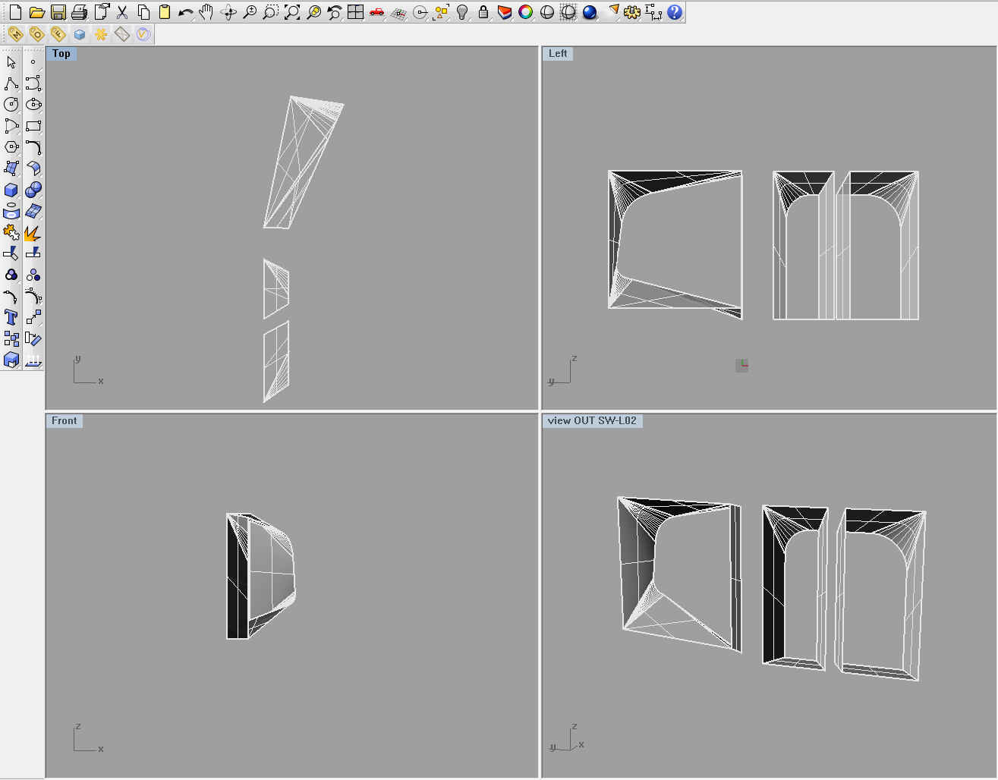The image size is (998, 780).
Task: Click Zoom Selected icon
Action: (x=313, y=12)
